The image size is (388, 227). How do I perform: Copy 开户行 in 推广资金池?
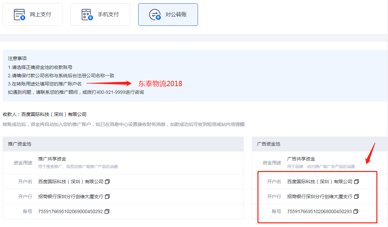[x=107, y=197]
